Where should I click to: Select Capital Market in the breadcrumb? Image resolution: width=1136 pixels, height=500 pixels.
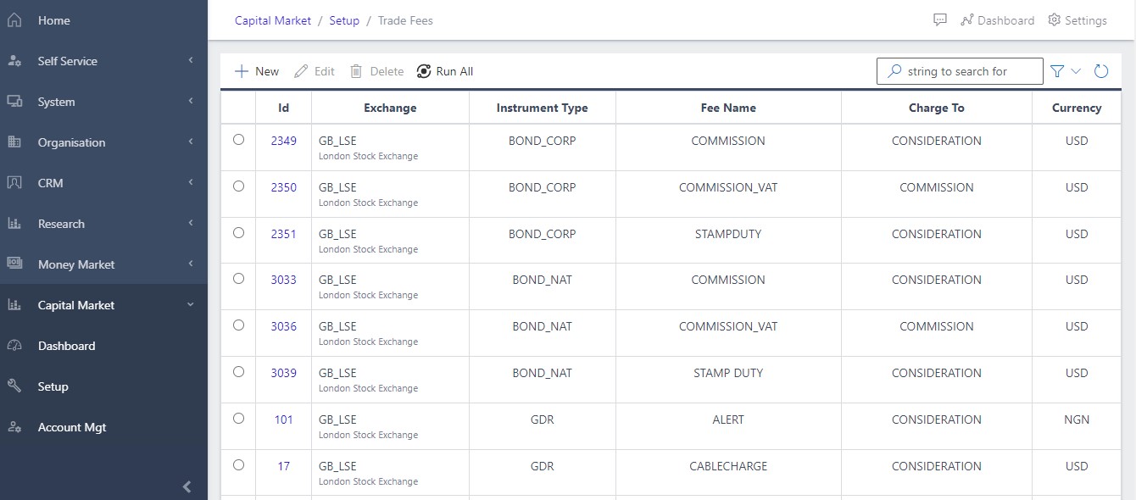tap(272, 20)
